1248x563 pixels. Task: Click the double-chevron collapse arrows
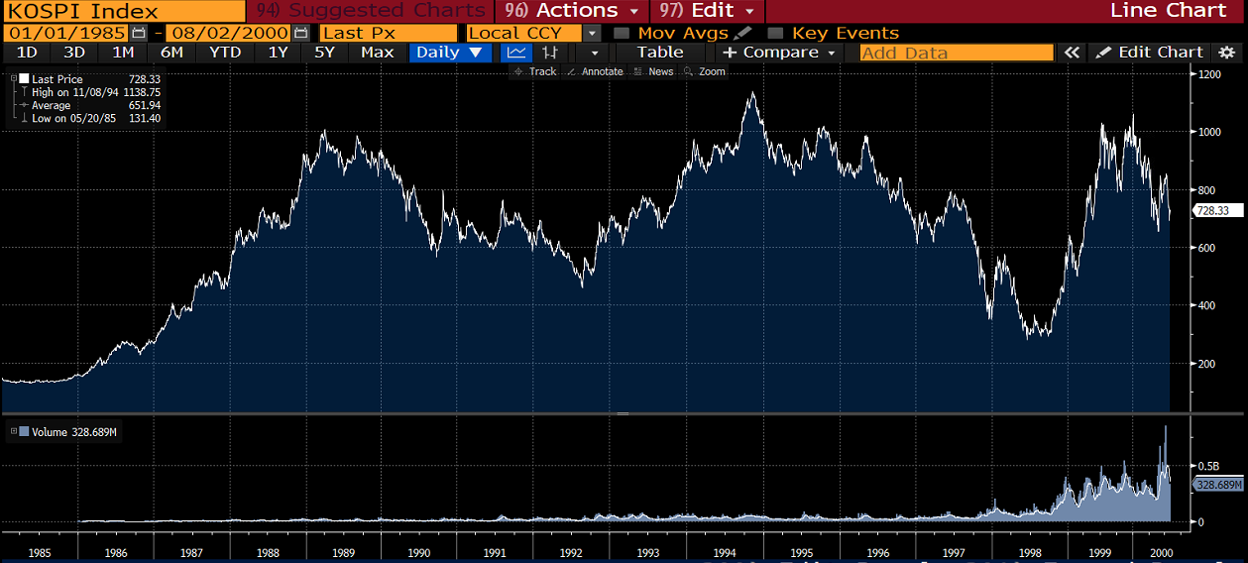[1072, 53]
